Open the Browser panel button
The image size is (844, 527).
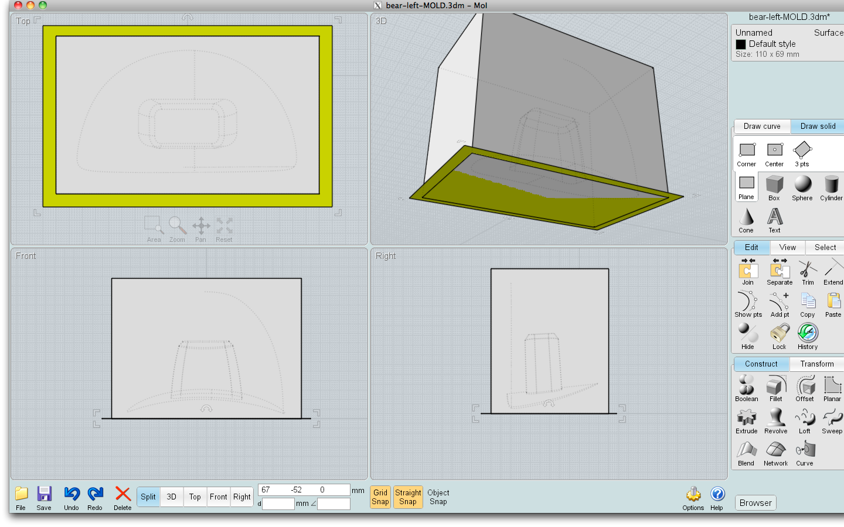(x=755, y=503)
